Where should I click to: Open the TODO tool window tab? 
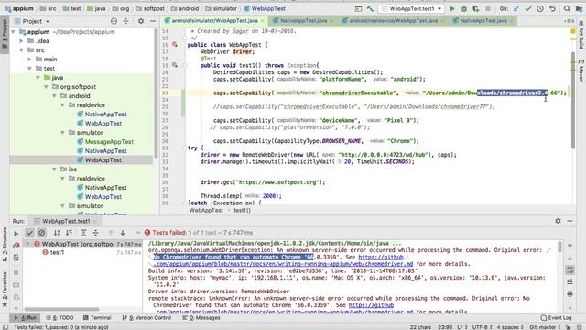(x=60, y=318)
